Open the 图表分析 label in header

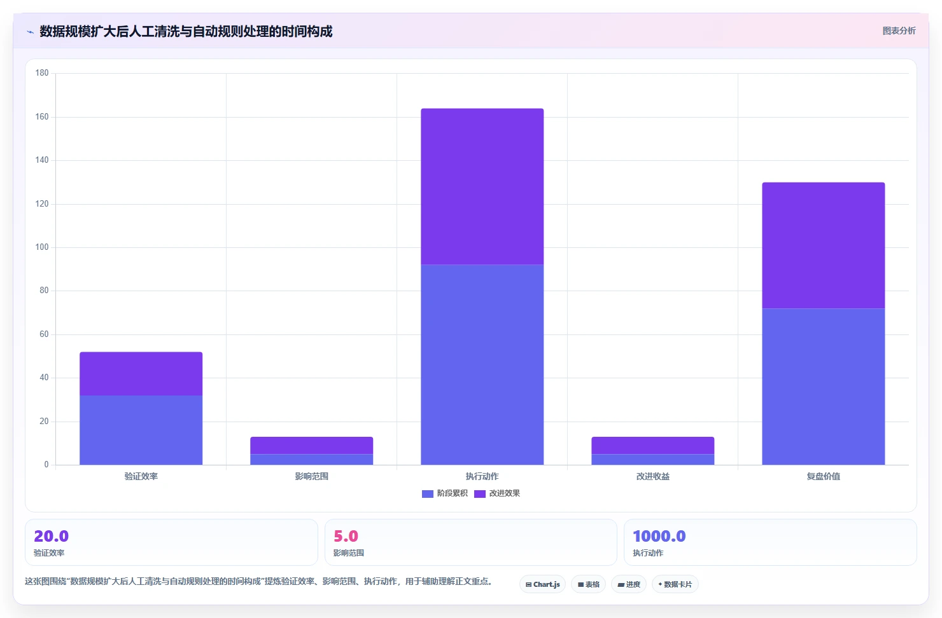pos(899,31)
